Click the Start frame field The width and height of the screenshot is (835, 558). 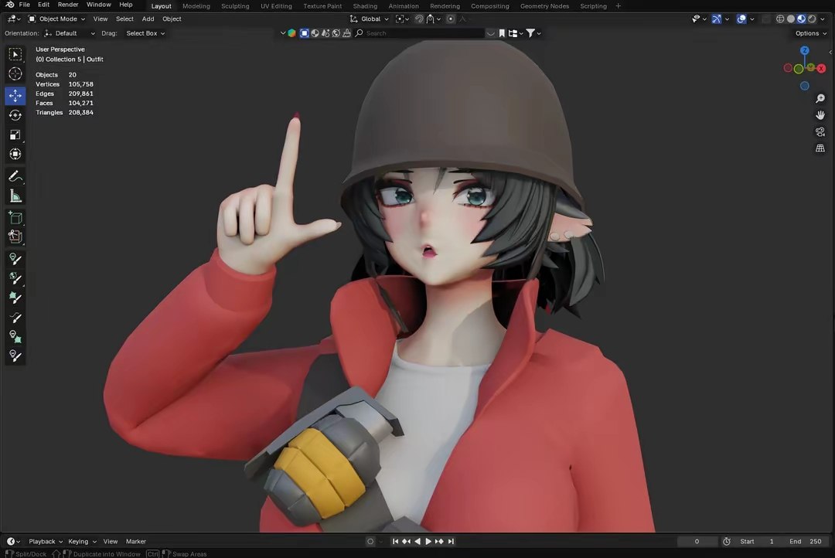[757, 541]
